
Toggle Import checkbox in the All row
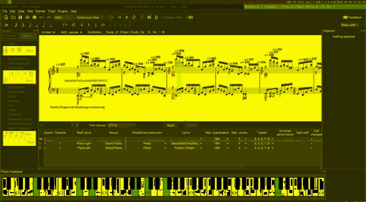45,139
